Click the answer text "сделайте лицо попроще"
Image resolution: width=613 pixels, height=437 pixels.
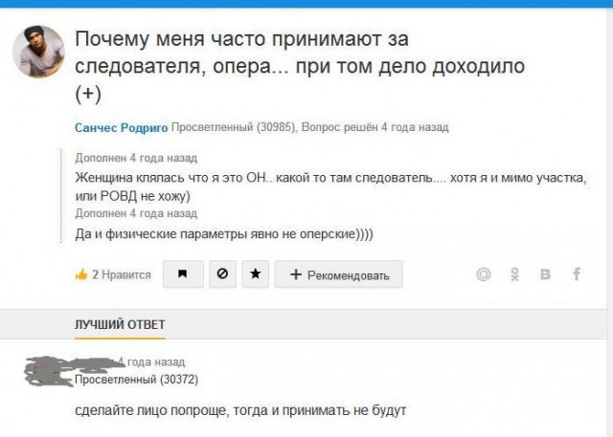click(240, 411)
